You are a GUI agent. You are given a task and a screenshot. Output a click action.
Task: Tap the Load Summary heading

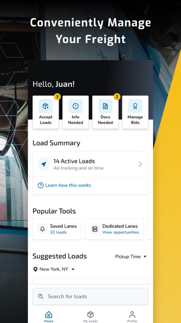coord(56,143)
